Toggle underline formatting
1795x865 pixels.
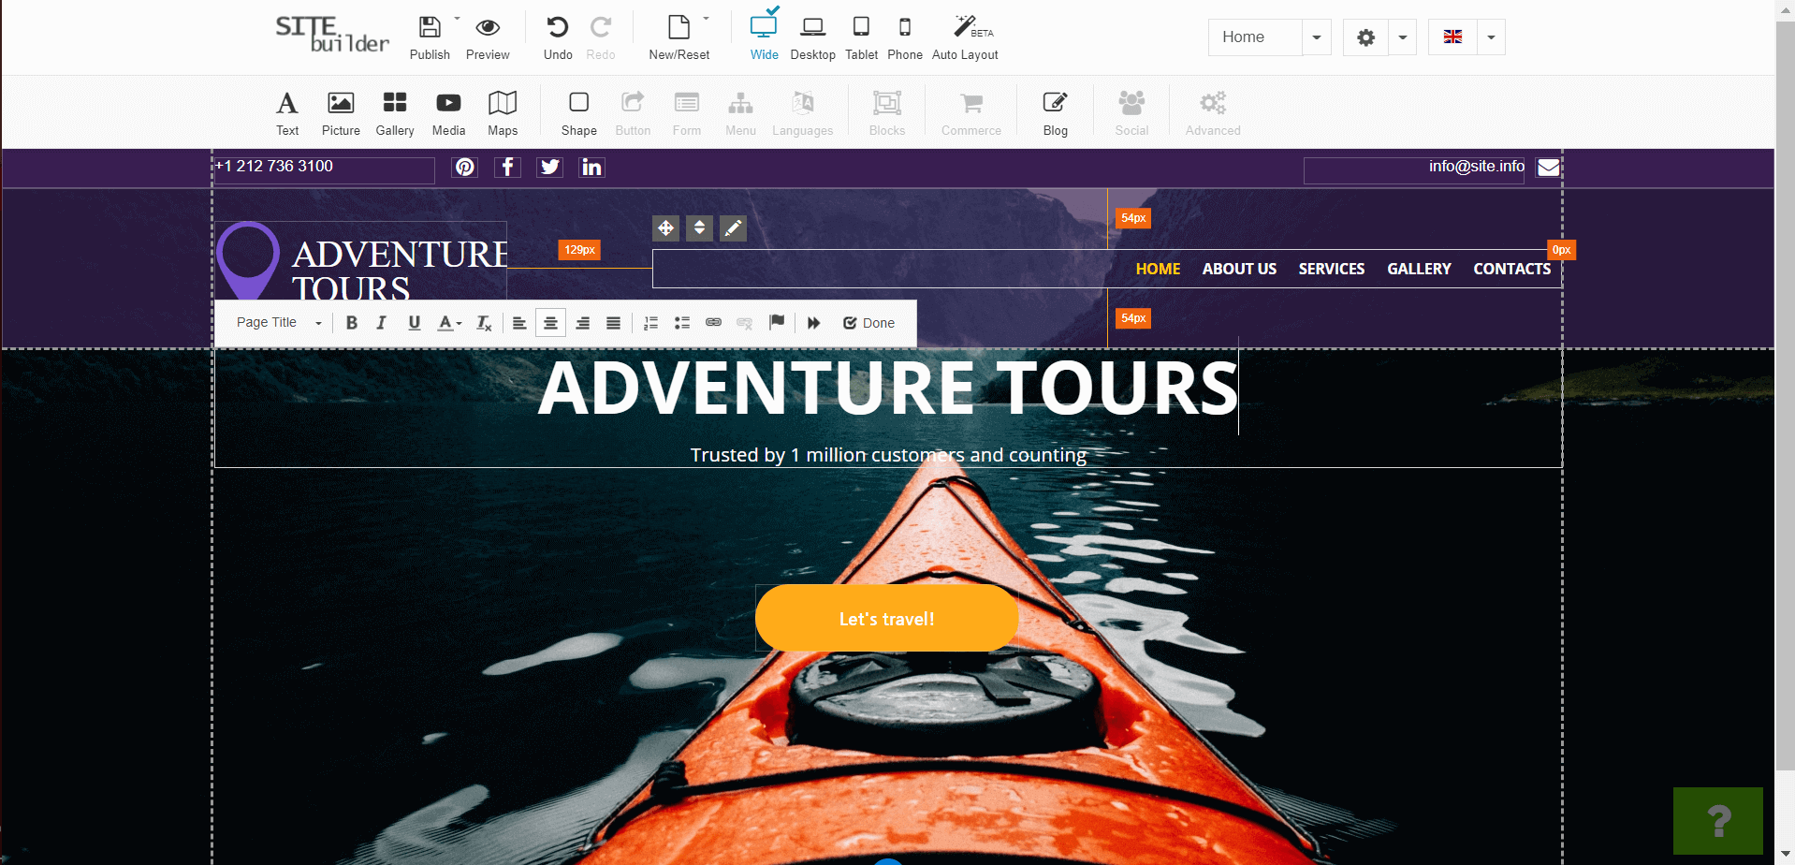pyautogui.click(x=414, y=322)
